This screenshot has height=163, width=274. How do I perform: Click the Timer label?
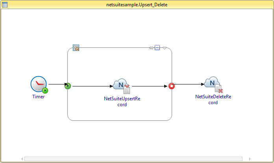coord(39,97)
